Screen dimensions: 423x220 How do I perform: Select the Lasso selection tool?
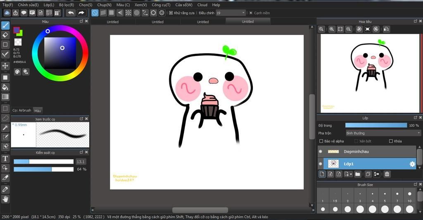pyautogui.click(x=5, y=118)
